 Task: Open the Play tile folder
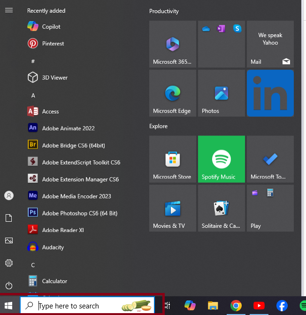point(270,208)
